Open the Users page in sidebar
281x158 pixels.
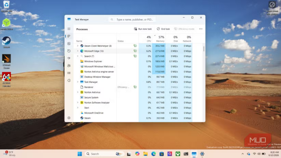(x=69, y=66)
